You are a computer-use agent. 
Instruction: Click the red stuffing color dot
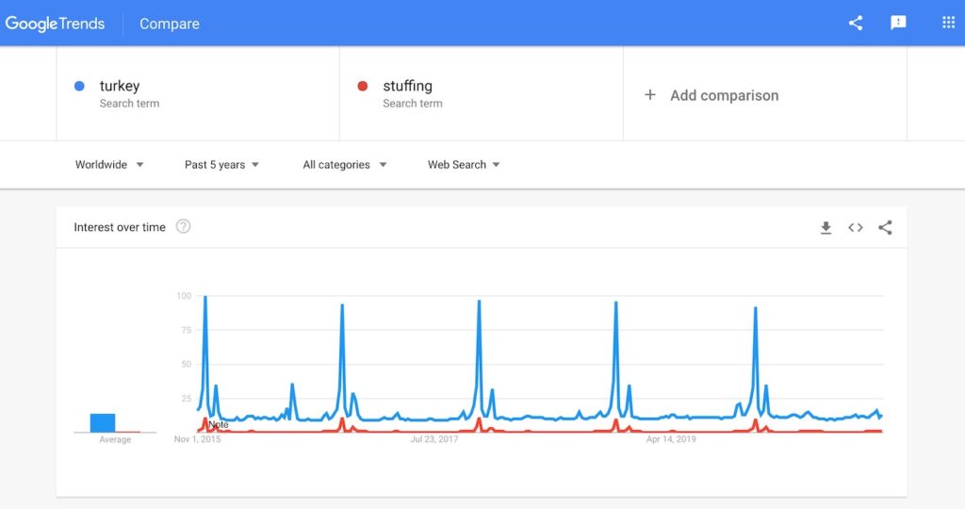click(x=363, y=86)
